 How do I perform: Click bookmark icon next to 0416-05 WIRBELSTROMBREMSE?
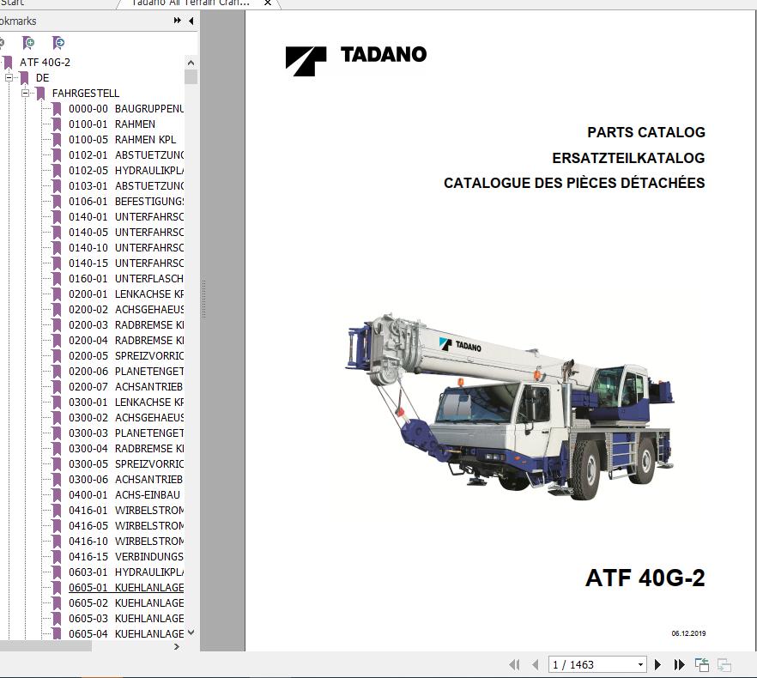point(57,526)
